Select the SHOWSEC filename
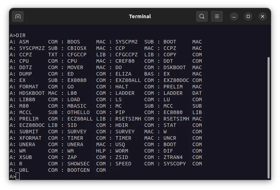Viewport: 280px width, 190px height. [x=78, y=164]
